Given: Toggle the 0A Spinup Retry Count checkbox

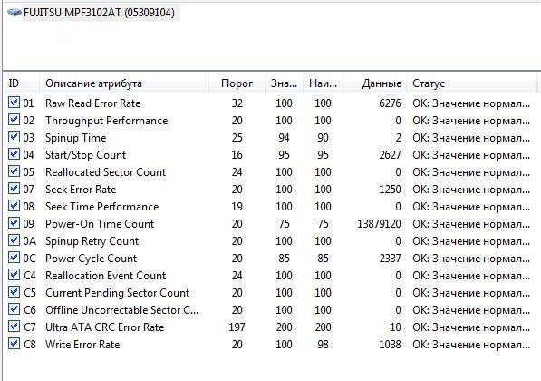Looking at the screenshot, I should pos(14,240).
